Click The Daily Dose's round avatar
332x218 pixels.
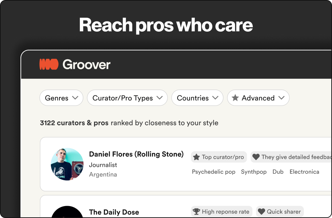click(67, 213)
